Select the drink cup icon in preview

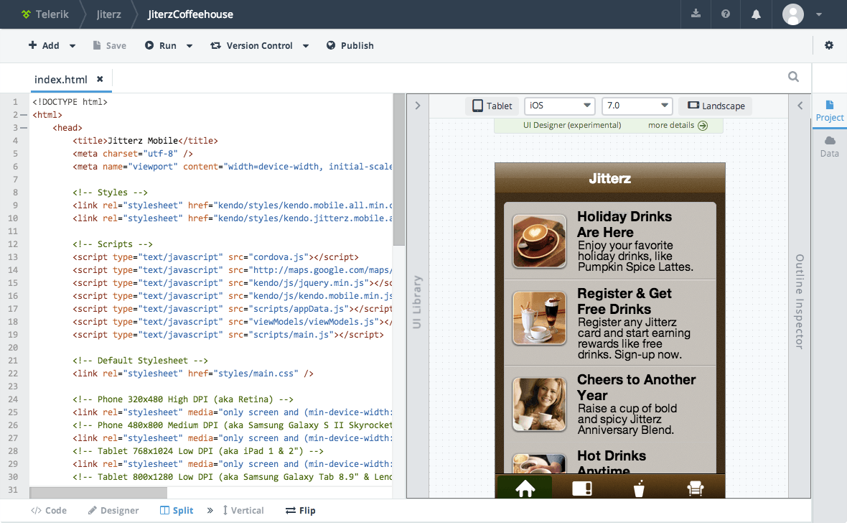pos(639,488)
